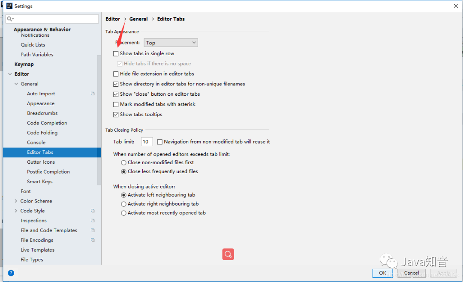
Task: Uncheck Show directory for non-unique filenames
Action: coord(116,84)
